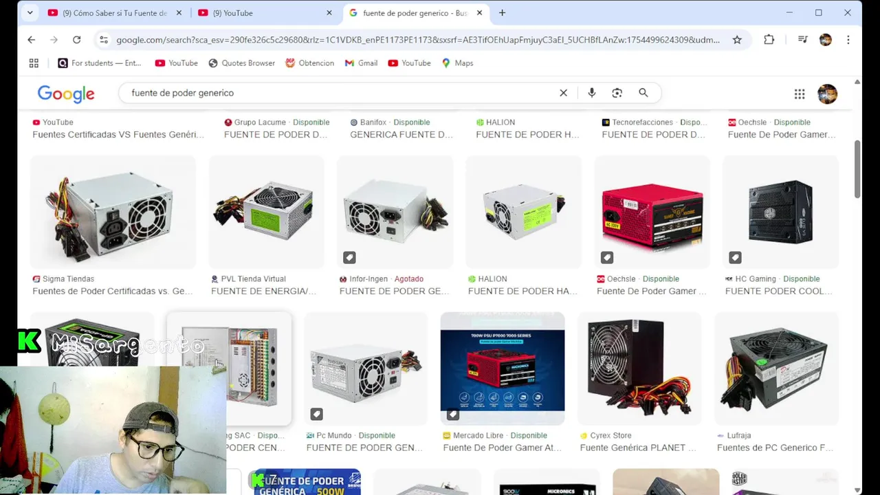Open the Cyrex Store black power supply image
880x495 pixels.
[639, 368]
